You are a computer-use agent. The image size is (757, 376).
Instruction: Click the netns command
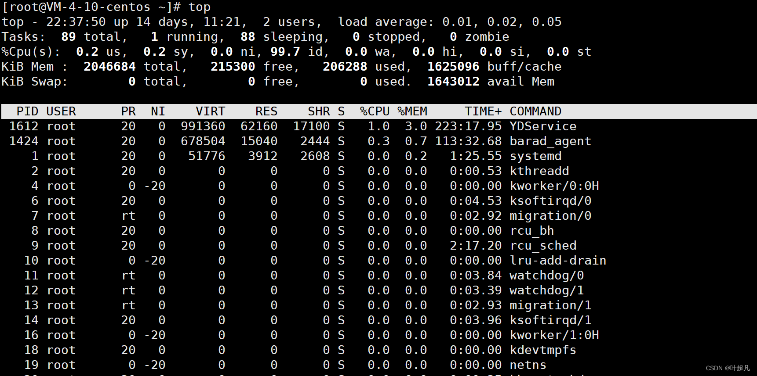(x=528, y=365)
